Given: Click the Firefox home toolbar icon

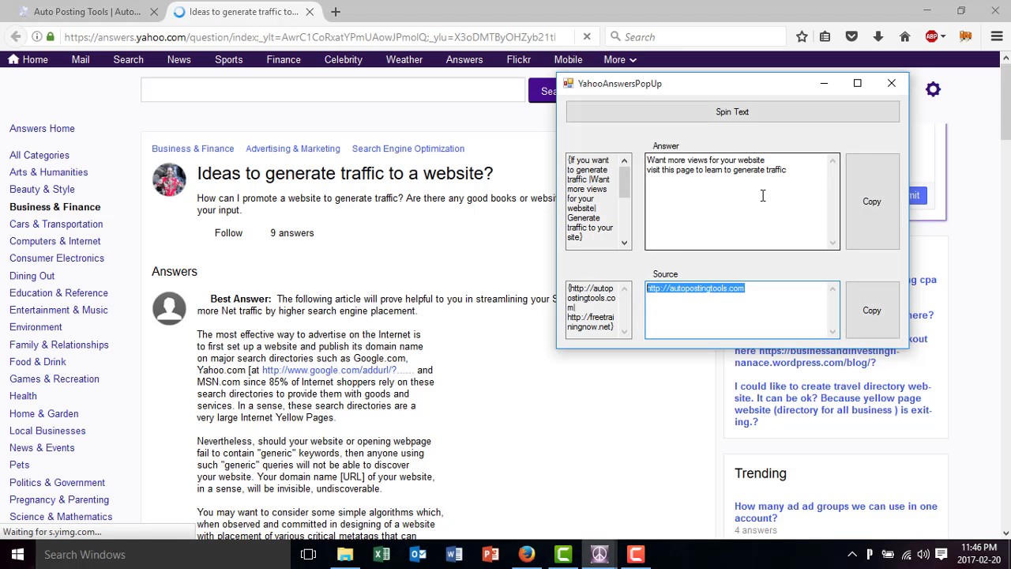Looking at the screenshot, I should click(905, 36).
